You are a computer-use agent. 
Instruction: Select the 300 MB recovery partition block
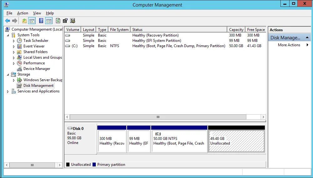(112, 139)
